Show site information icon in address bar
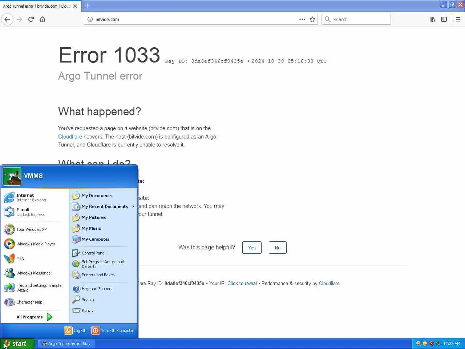 coord(90,19)
